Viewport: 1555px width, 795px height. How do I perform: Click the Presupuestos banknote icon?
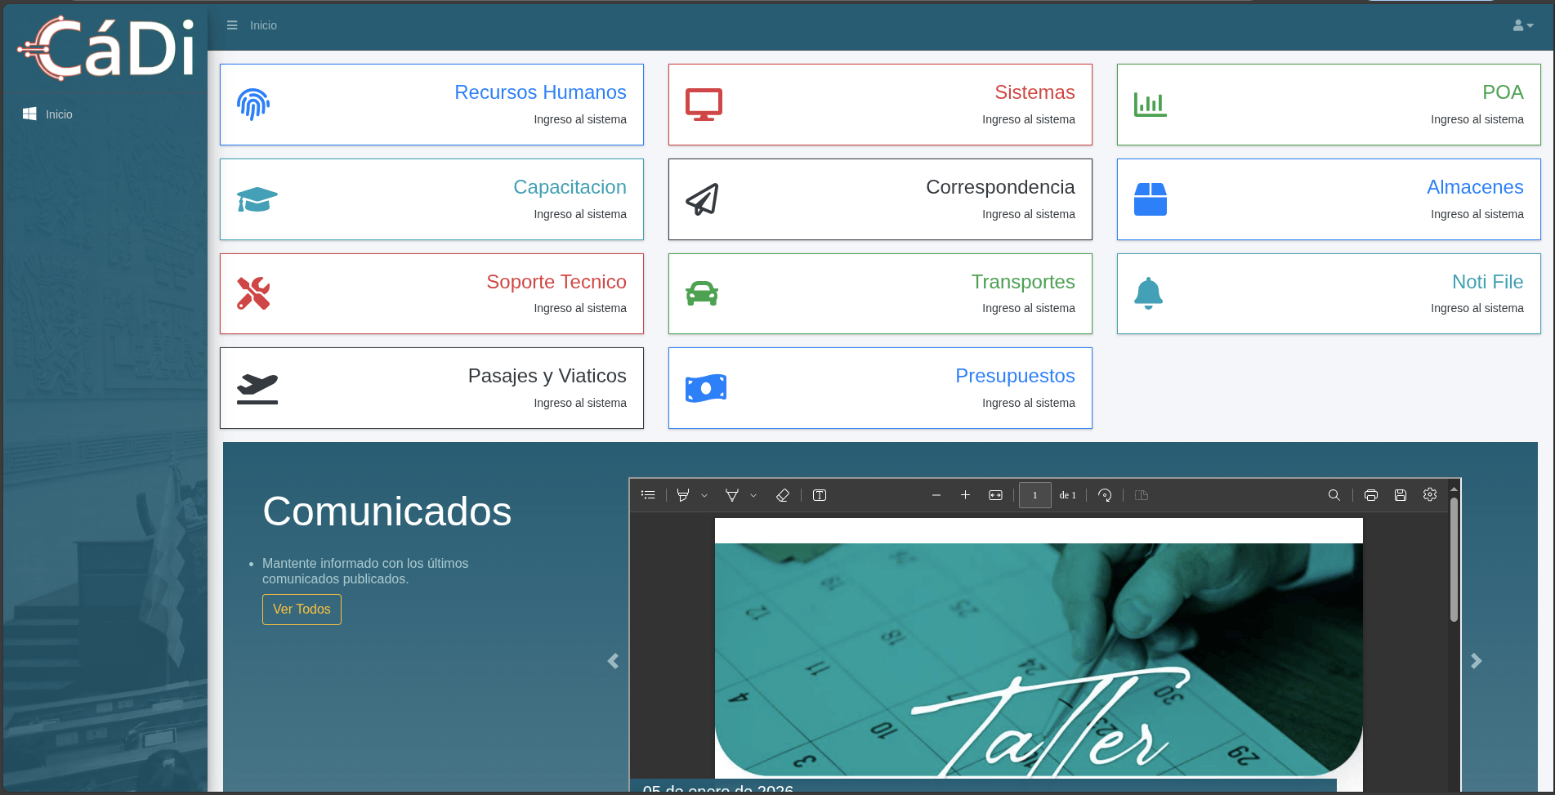706,388
